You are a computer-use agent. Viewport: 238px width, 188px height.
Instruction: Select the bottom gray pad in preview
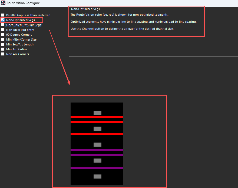tap(97, 176)
